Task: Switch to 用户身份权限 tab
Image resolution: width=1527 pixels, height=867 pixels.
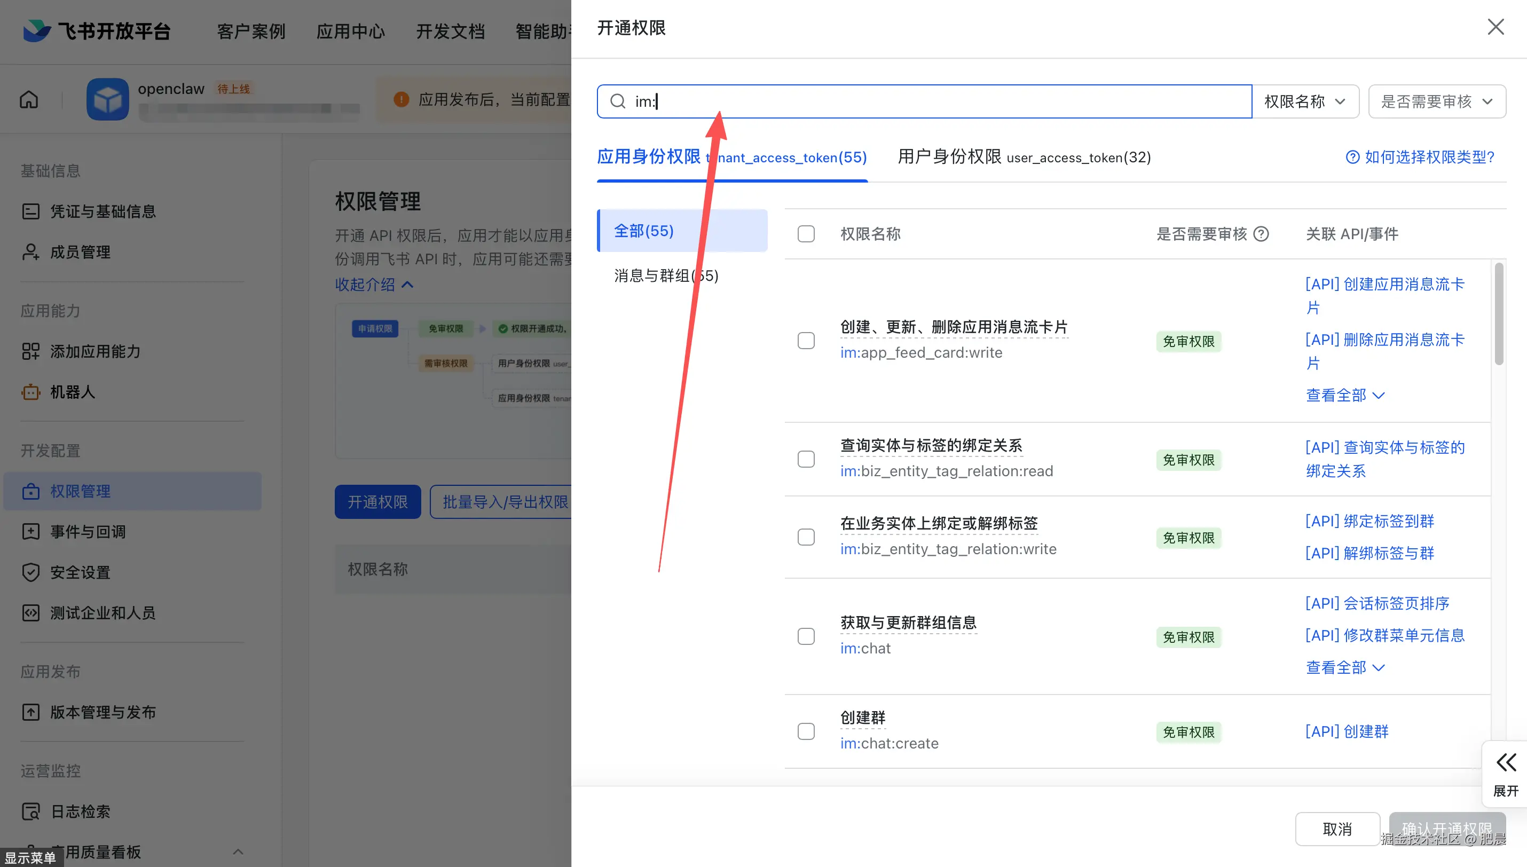Action: (1024, 157)
